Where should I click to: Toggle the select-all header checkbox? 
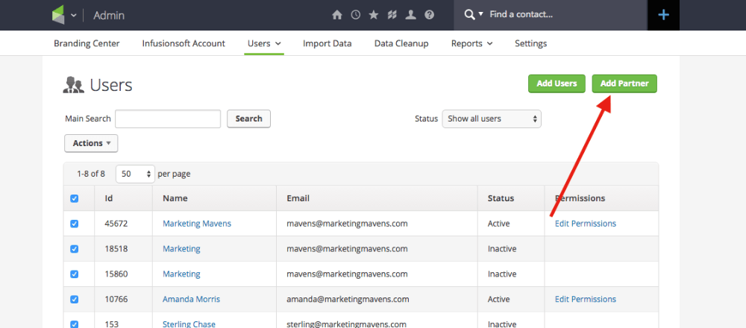74,198
